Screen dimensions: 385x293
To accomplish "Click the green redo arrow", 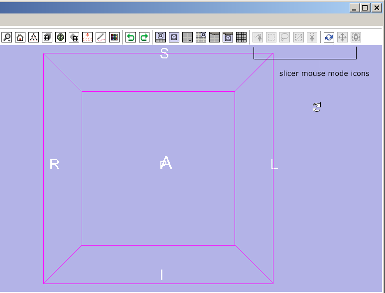I will tap(144, 37).
